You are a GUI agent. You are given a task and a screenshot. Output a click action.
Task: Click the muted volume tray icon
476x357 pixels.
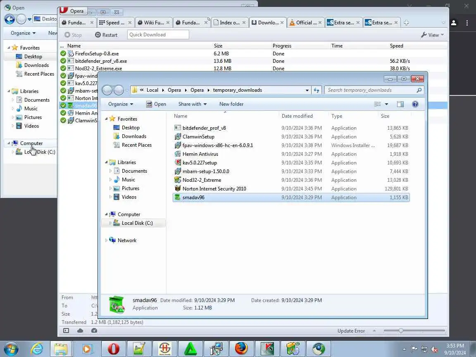click(434, 349)
